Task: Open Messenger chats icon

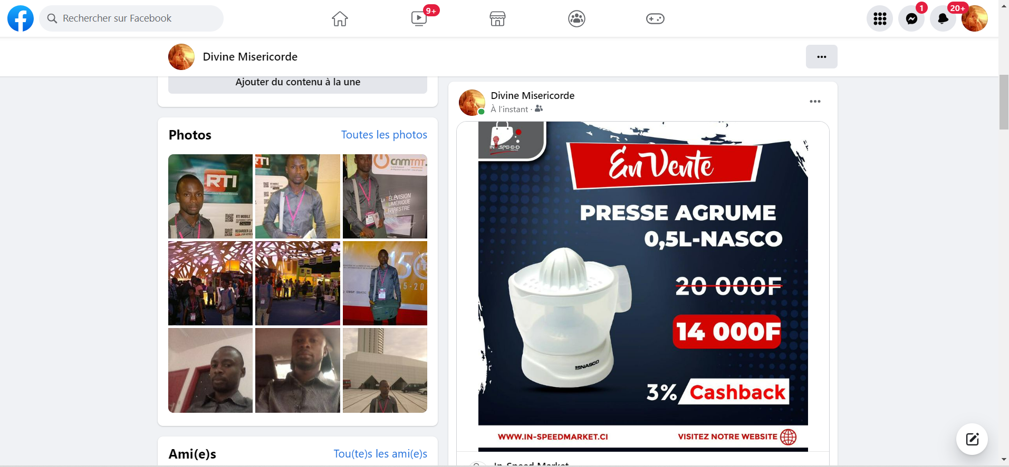Action: click(x=911, y=19)
